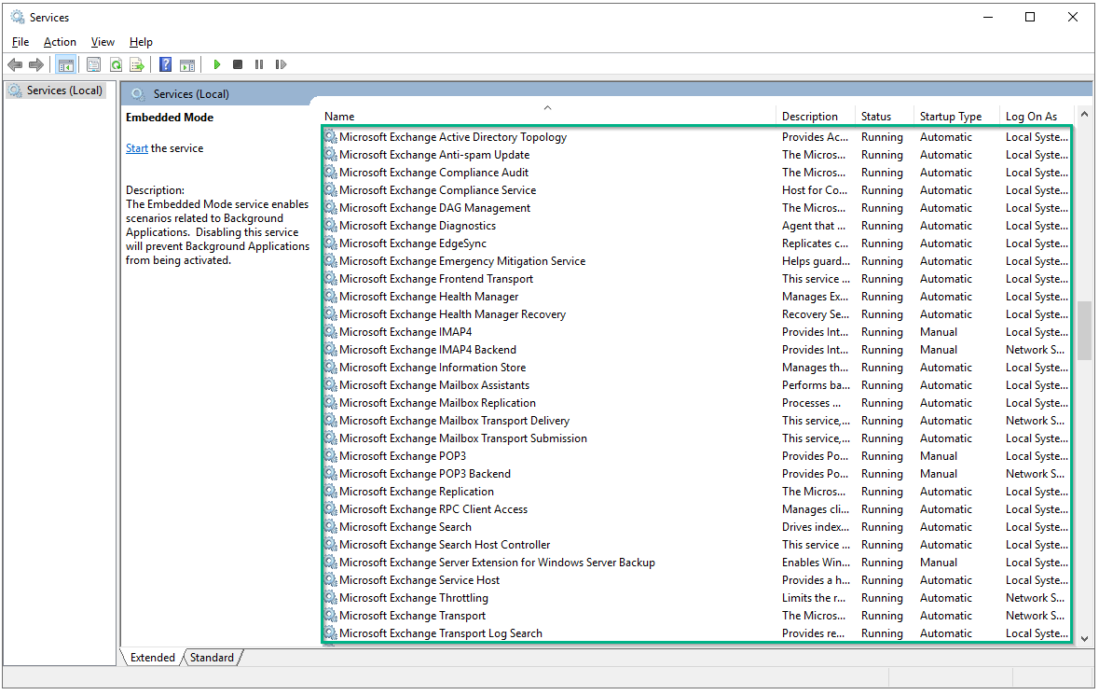Click the Pause Service toolbar icon
Image resolution: width=1099 pixels, height=695 pixels.
coord(259,64)
